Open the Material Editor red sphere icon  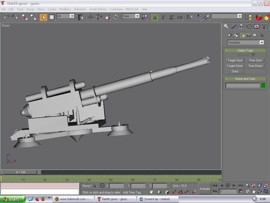(259, 17)
